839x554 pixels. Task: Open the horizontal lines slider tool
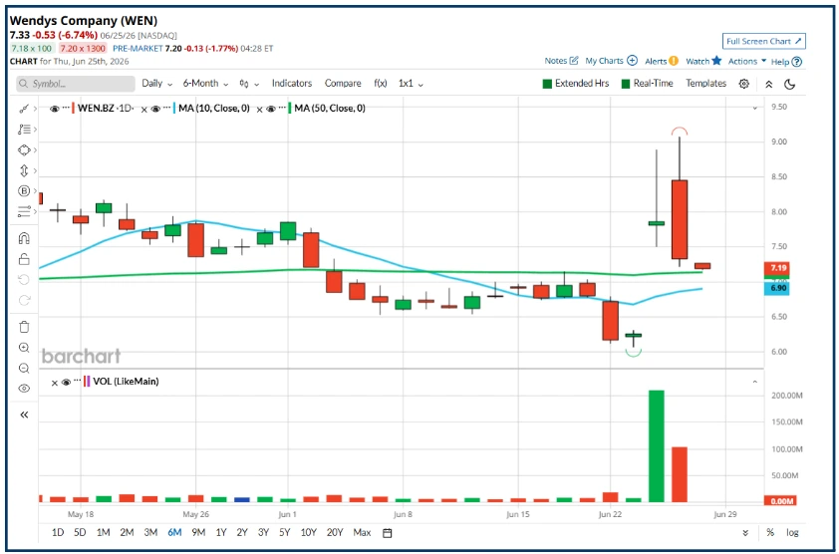pyautogui.click(x=24, y=211)
